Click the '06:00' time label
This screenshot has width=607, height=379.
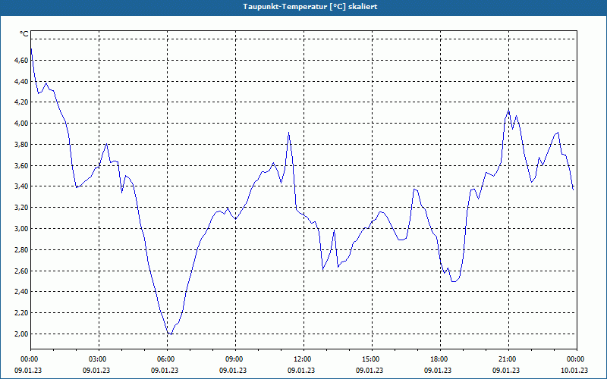pos(167,359)
